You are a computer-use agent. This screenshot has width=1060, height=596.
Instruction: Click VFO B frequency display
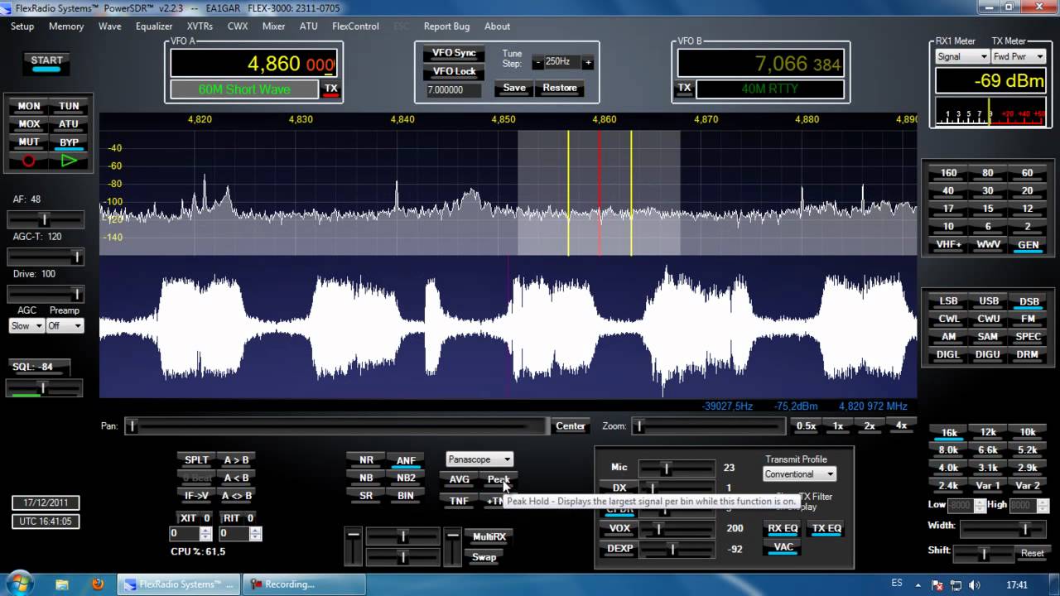[x=761, y=64]
